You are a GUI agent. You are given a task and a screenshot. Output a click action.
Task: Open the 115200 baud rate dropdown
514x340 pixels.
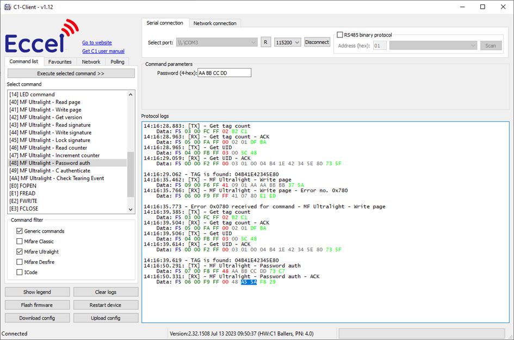288,42
